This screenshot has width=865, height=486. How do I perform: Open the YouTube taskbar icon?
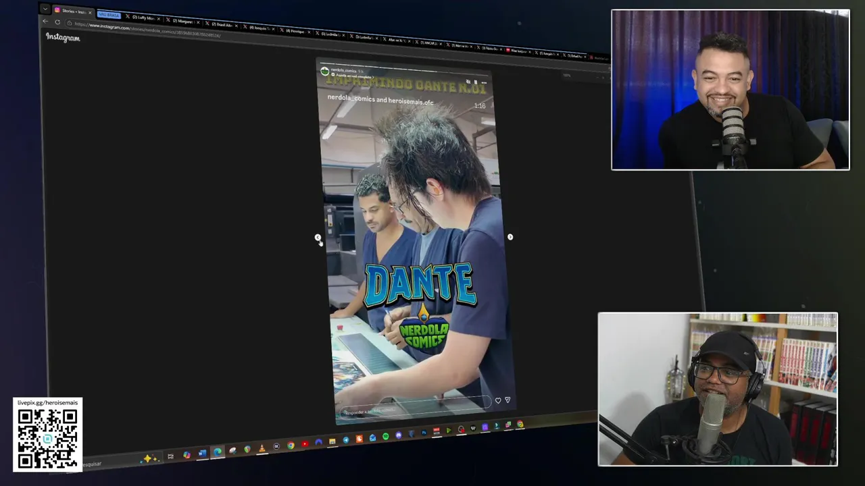pos(305,443)
